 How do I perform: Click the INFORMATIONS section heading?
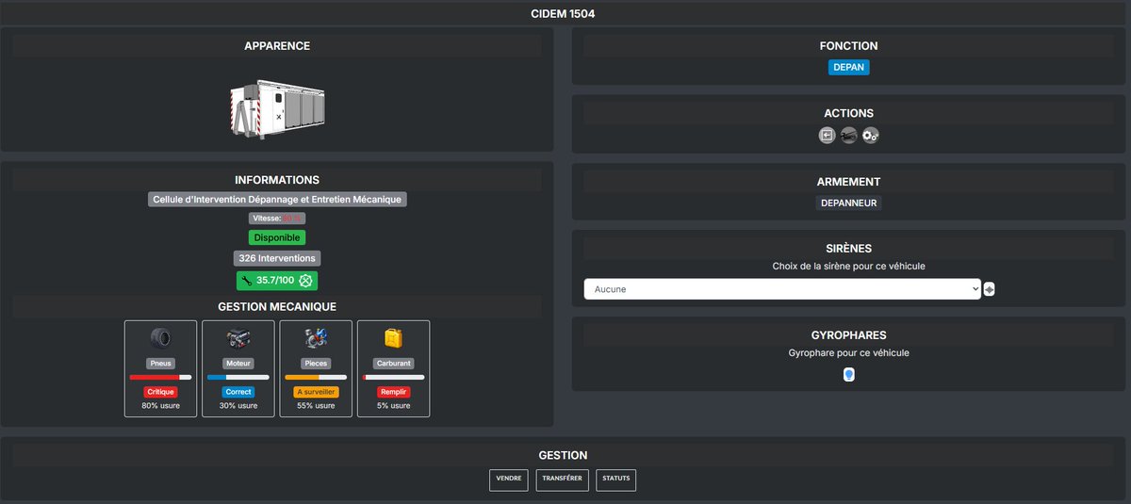coord(277,180)
